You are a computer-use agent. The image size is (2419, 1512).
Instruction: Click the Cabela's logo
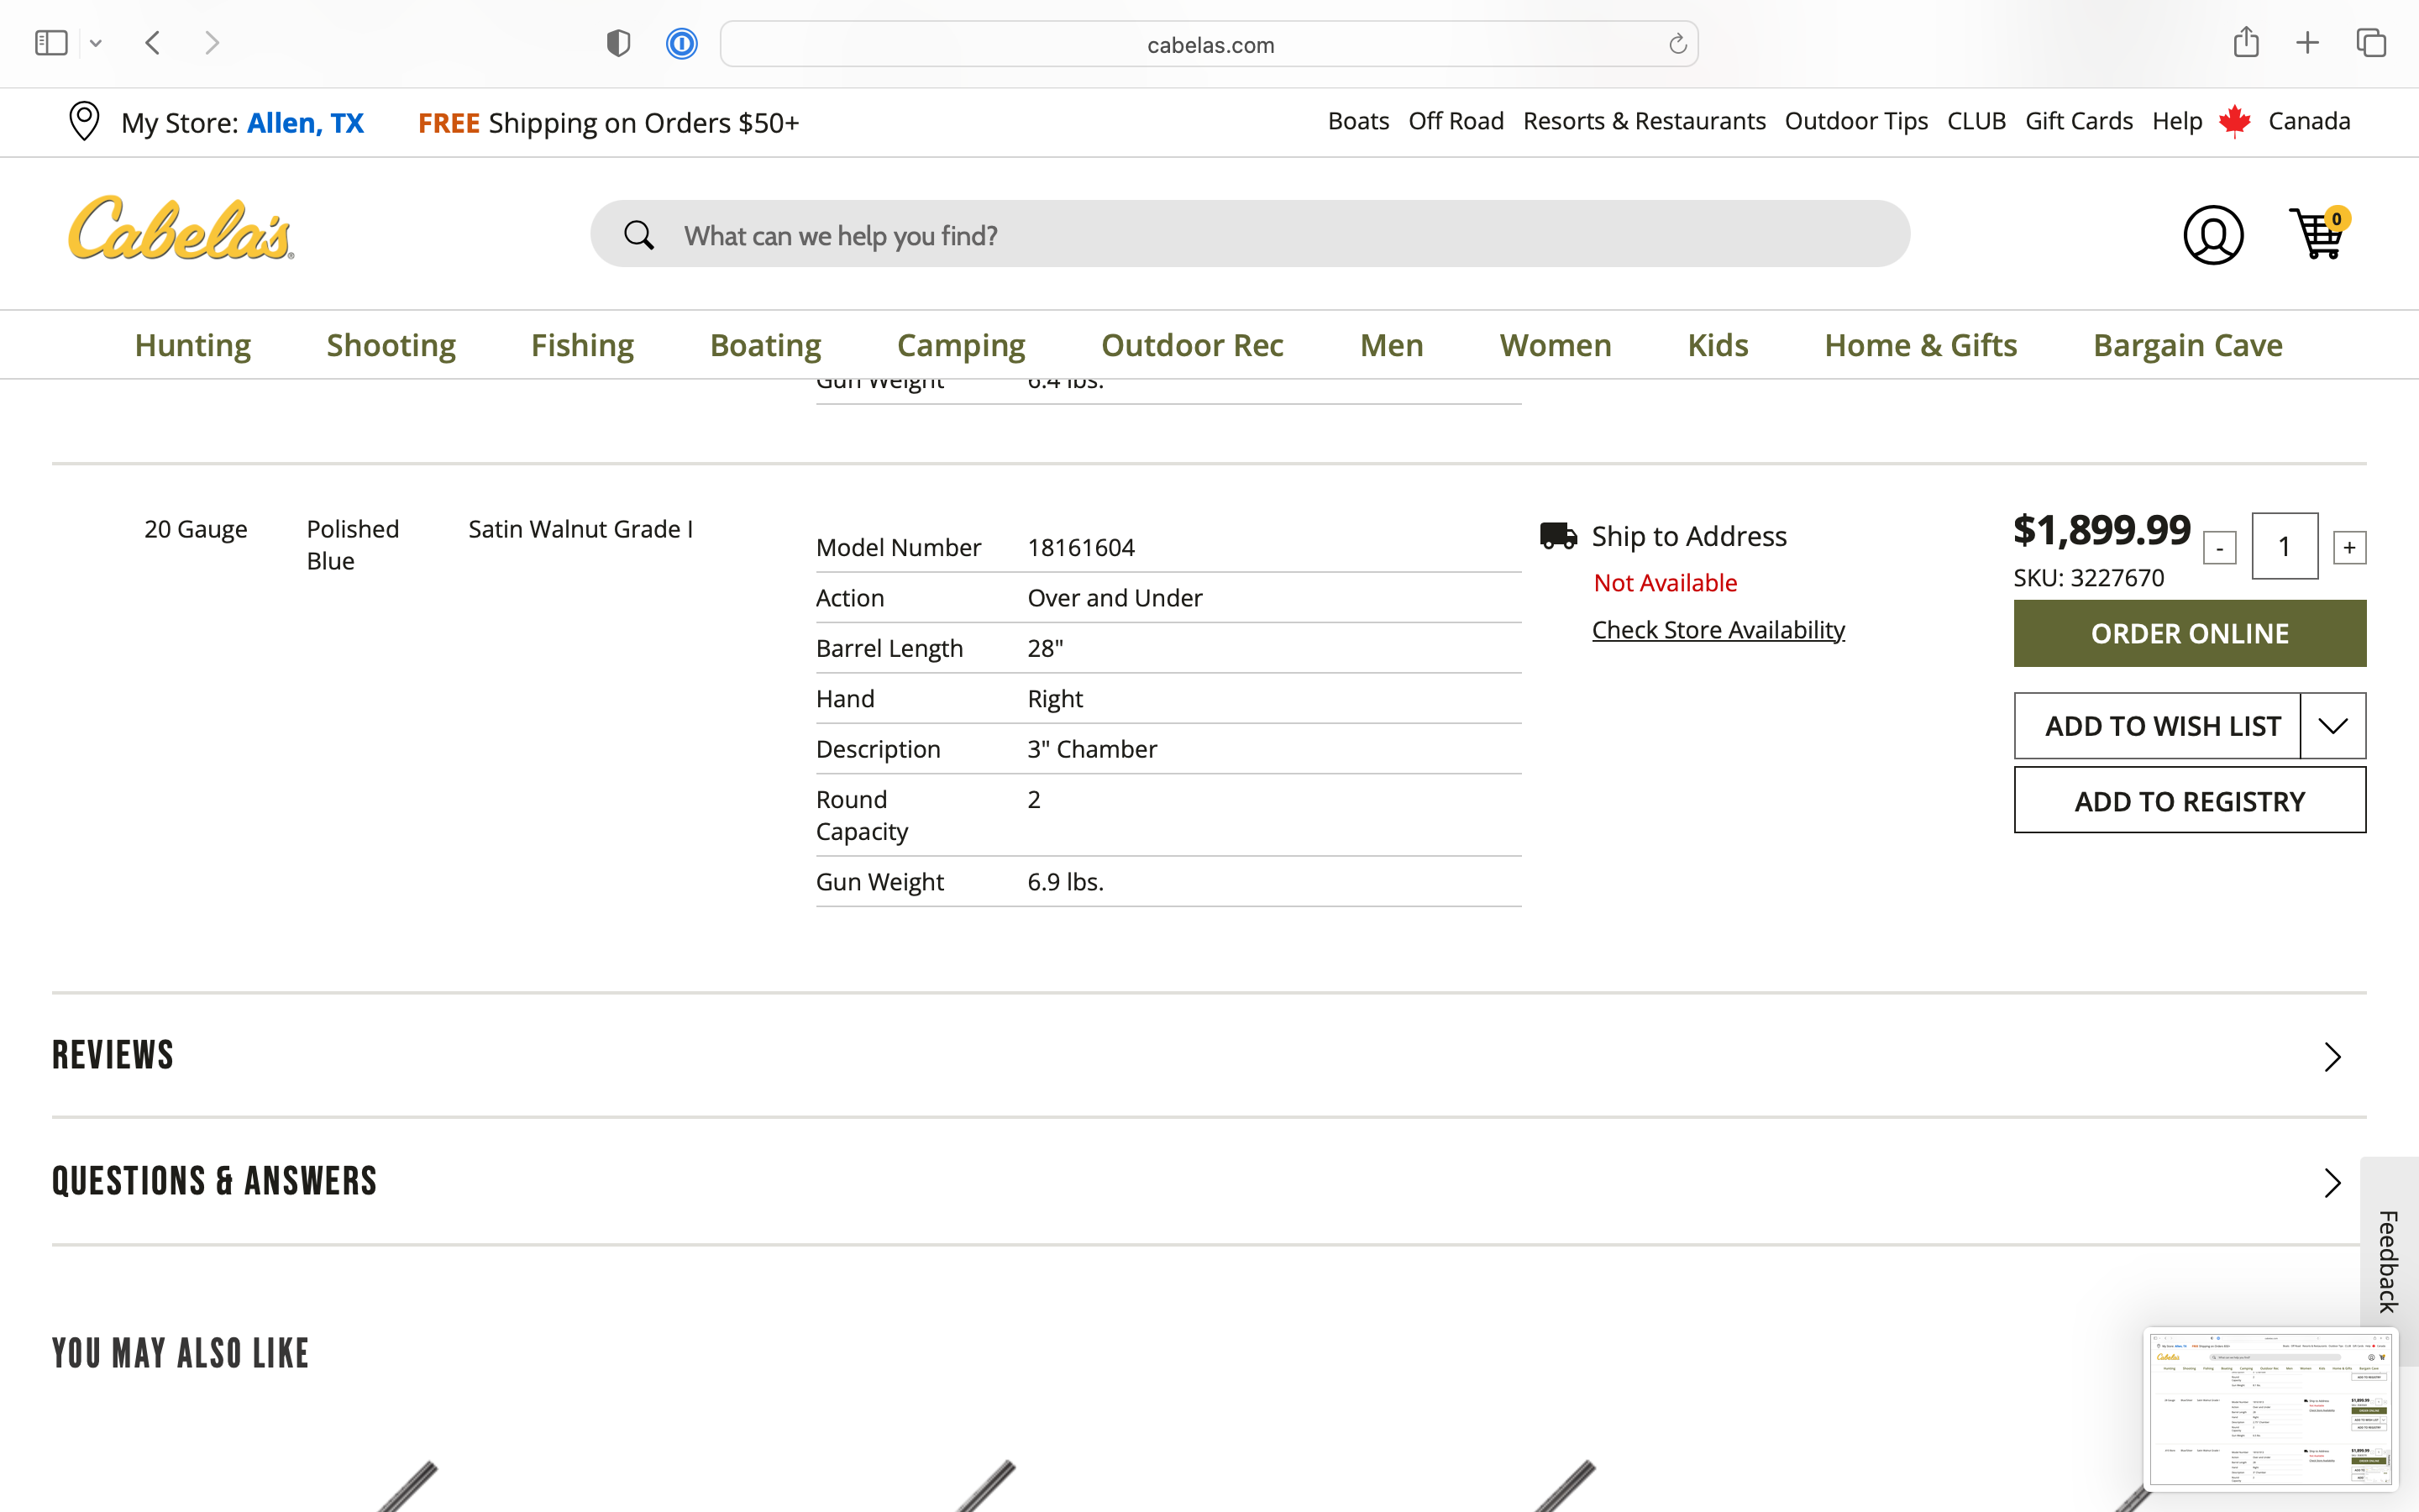point(181,228)
